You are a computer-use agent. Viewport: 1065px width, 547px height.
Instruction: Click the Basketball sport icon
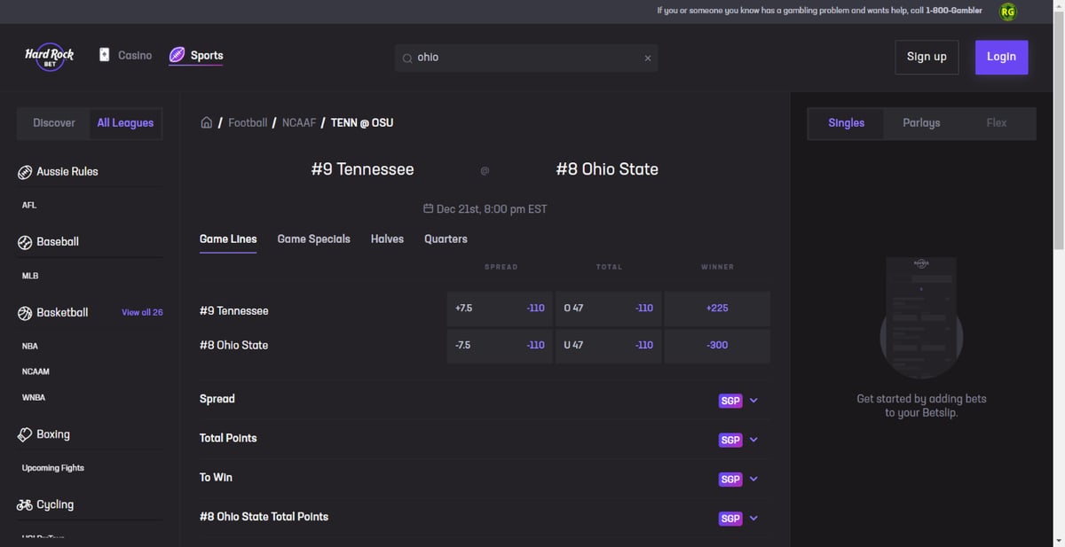[x=25, y=313]
